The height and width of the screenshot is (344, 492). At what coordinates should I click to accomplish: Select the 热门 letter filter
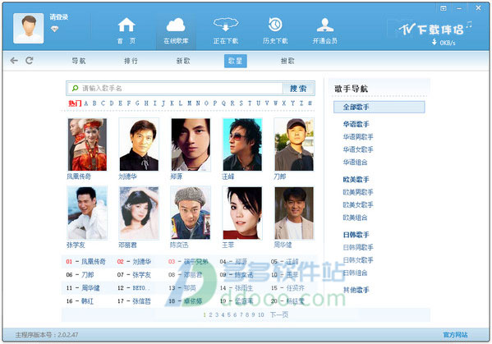click(x=75, y=103)
